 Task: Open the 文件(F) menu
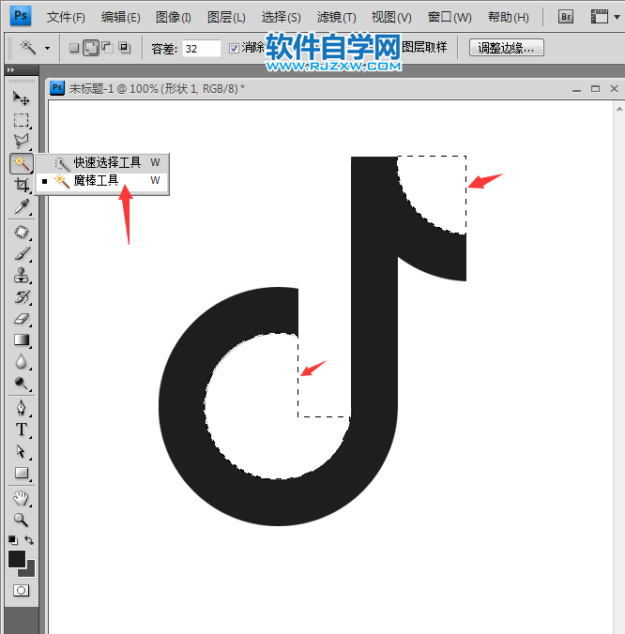click(x=66, y=18)
